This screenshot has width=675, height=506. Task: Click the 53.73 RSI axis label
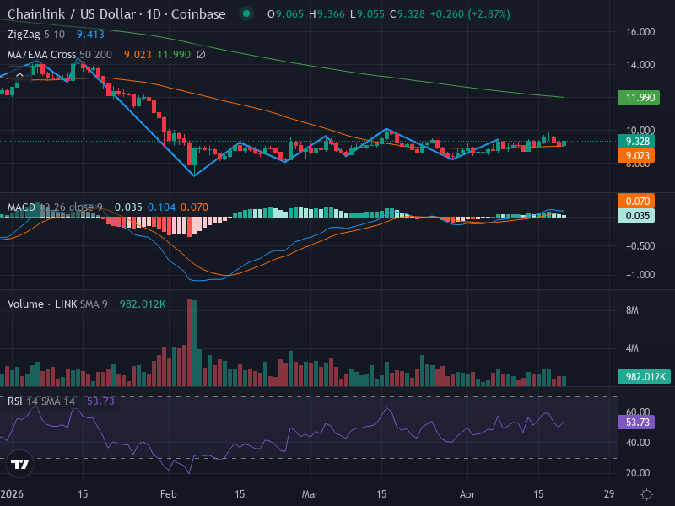click(x=636, y=423)
